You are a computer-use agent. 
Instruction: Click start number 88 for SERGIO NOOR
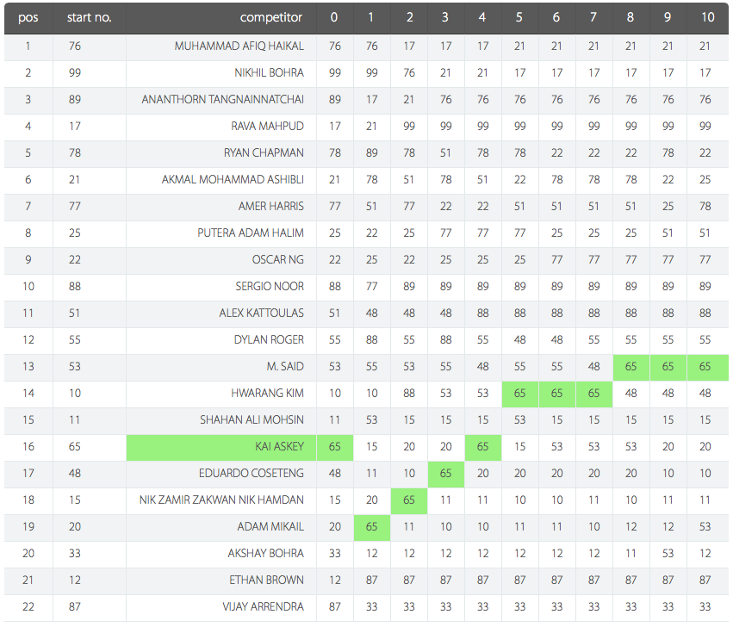tap(75, 287)
